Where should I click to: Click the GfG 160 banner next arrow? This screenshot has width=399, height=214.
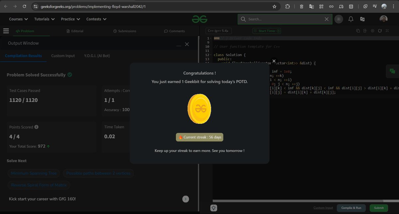[186, 199]
